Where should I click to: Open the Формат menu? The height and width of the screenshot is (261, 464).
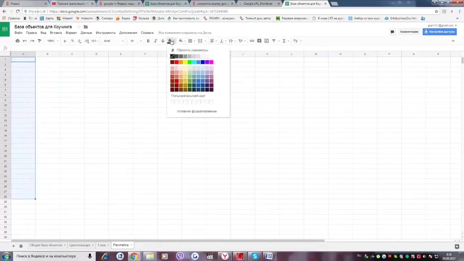point(71,33)
